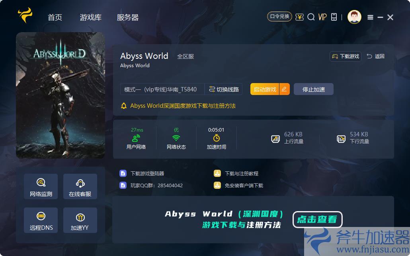This screenshot has height=256, width=410.
Task: Click the 口令兑换 code redeem pill
Action: tap(279, 17)
